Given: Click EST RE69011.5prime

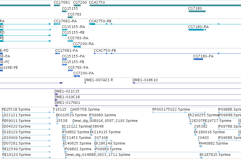Looking at the screenshot, I should (16, 121).
